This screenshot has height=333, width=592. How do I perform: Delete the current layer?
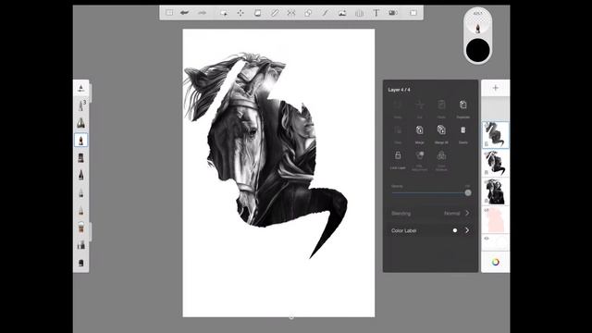click(x=462, y=134)
